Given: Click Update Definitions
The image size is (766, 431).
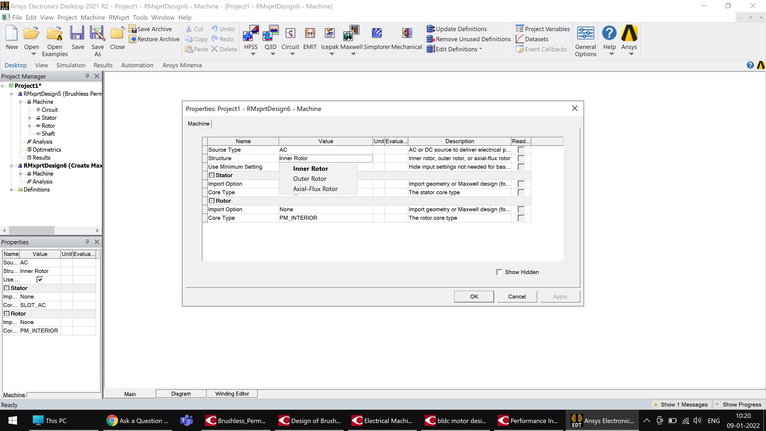Looking at the screenshot, I should point(457,29).
